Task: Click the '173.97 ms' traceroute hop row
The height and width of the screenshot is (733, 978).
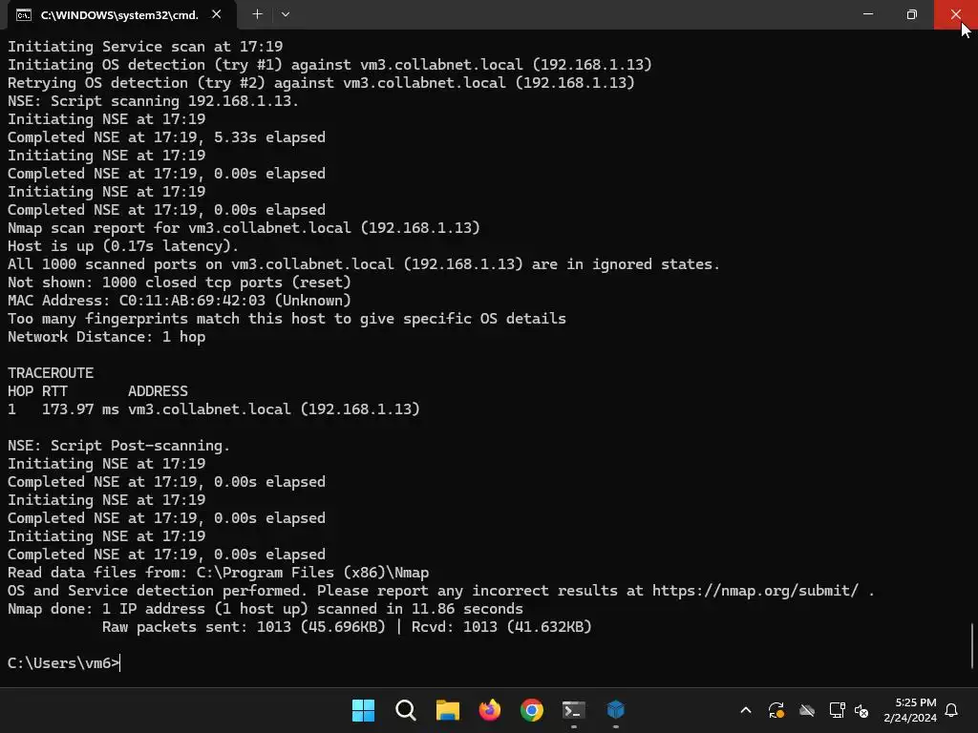Action: (x=213, y=408)
